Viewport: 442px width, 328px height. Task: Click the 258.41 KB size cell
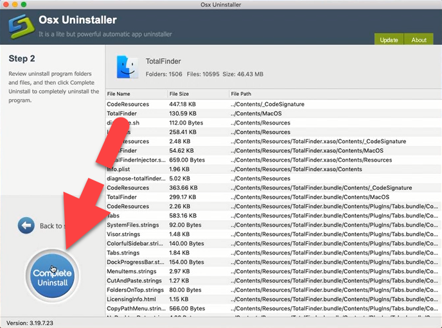tap(182, 132)
